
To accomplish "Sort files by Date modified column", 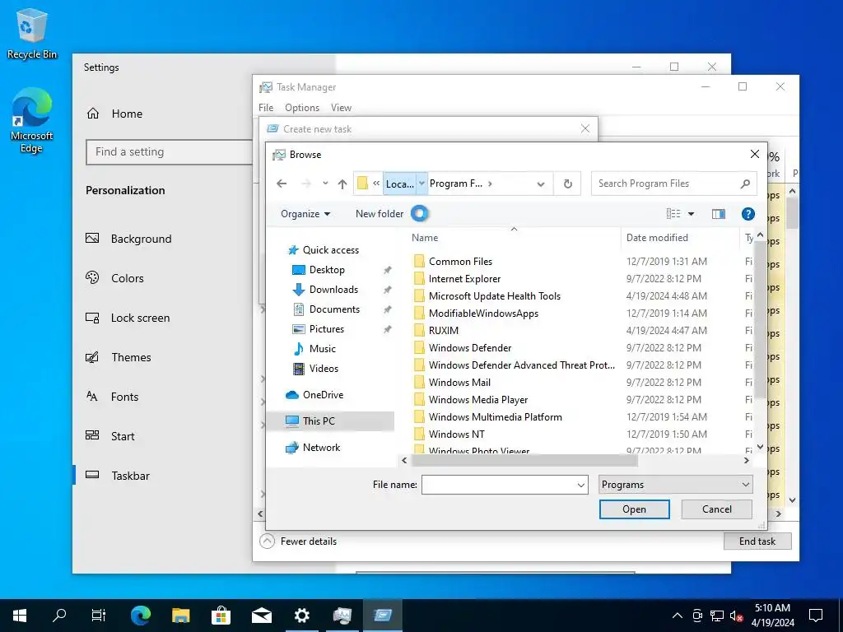I will pos(657,238).
